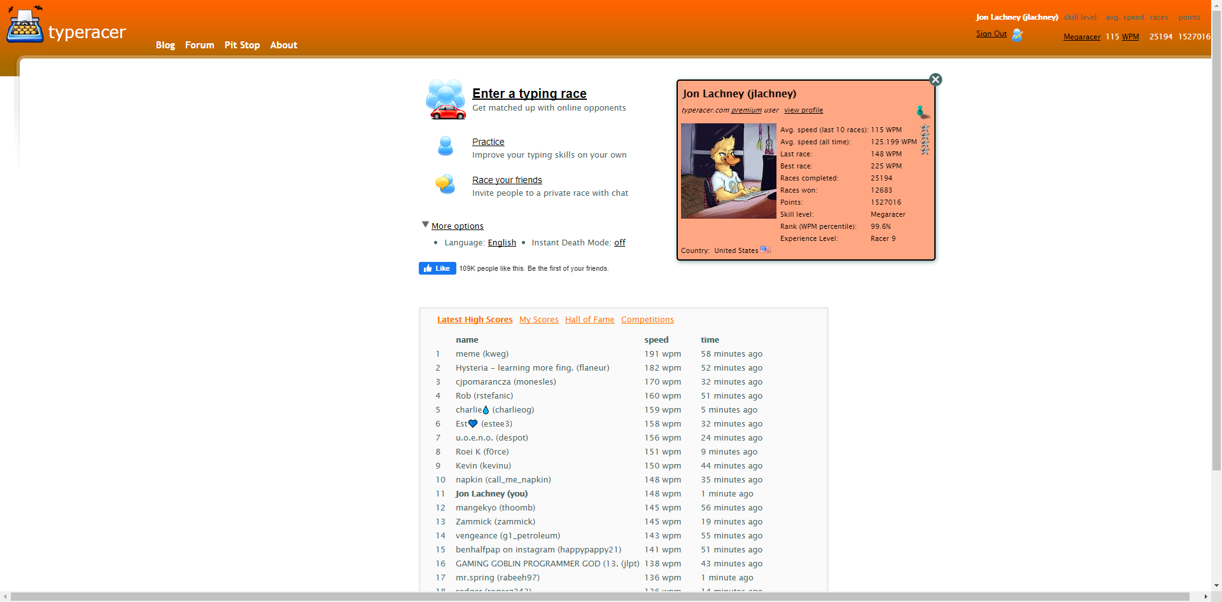The height and width of the screenshot is (602, 1222).
Task: Click cjpomarancza (monesles) in the scores list
Action: coord(505,382)
